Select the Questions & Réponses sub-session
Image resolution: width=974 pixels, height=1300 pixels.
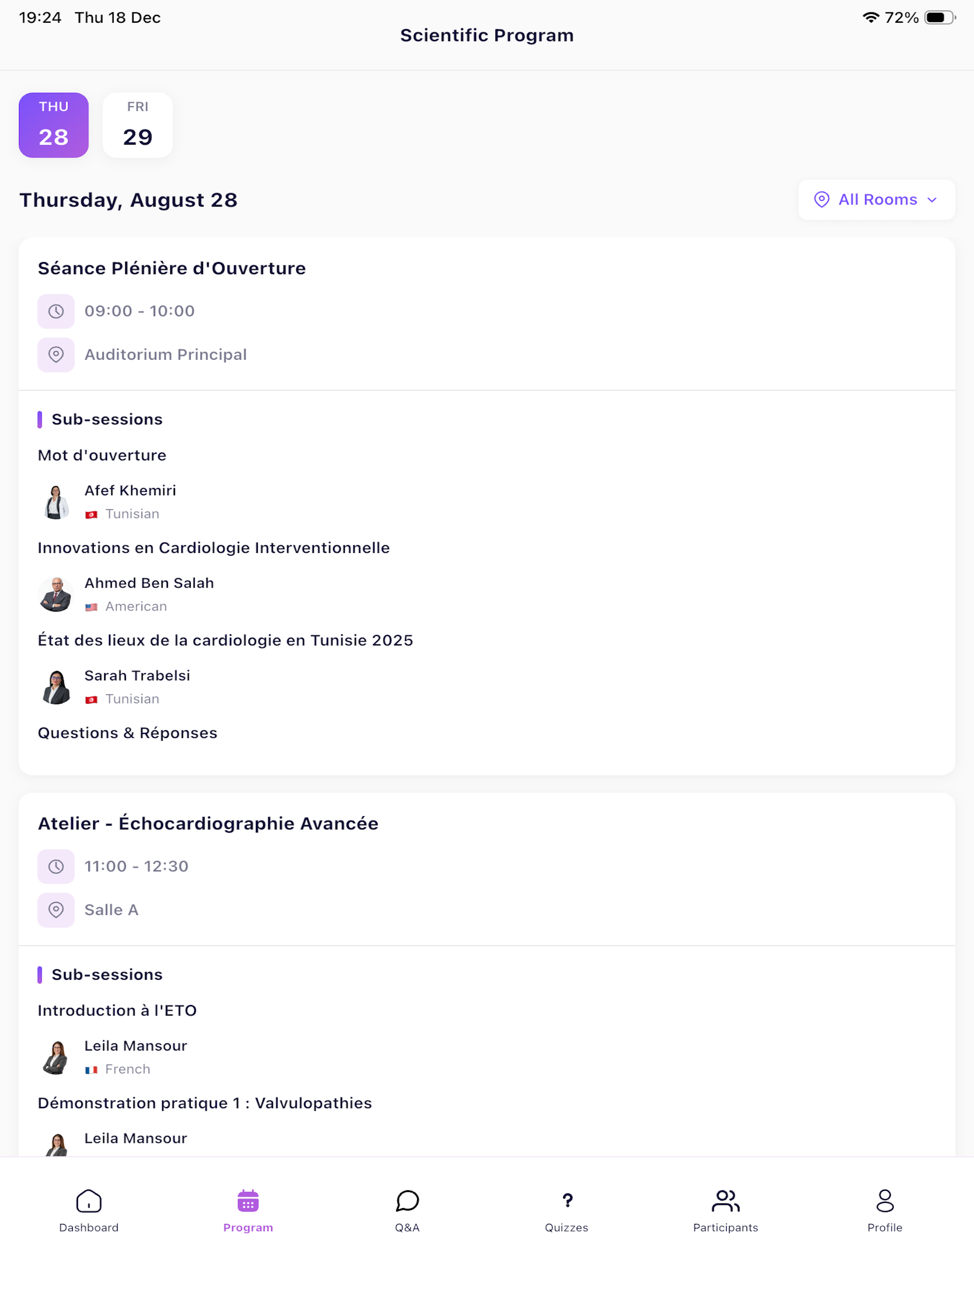127,733
